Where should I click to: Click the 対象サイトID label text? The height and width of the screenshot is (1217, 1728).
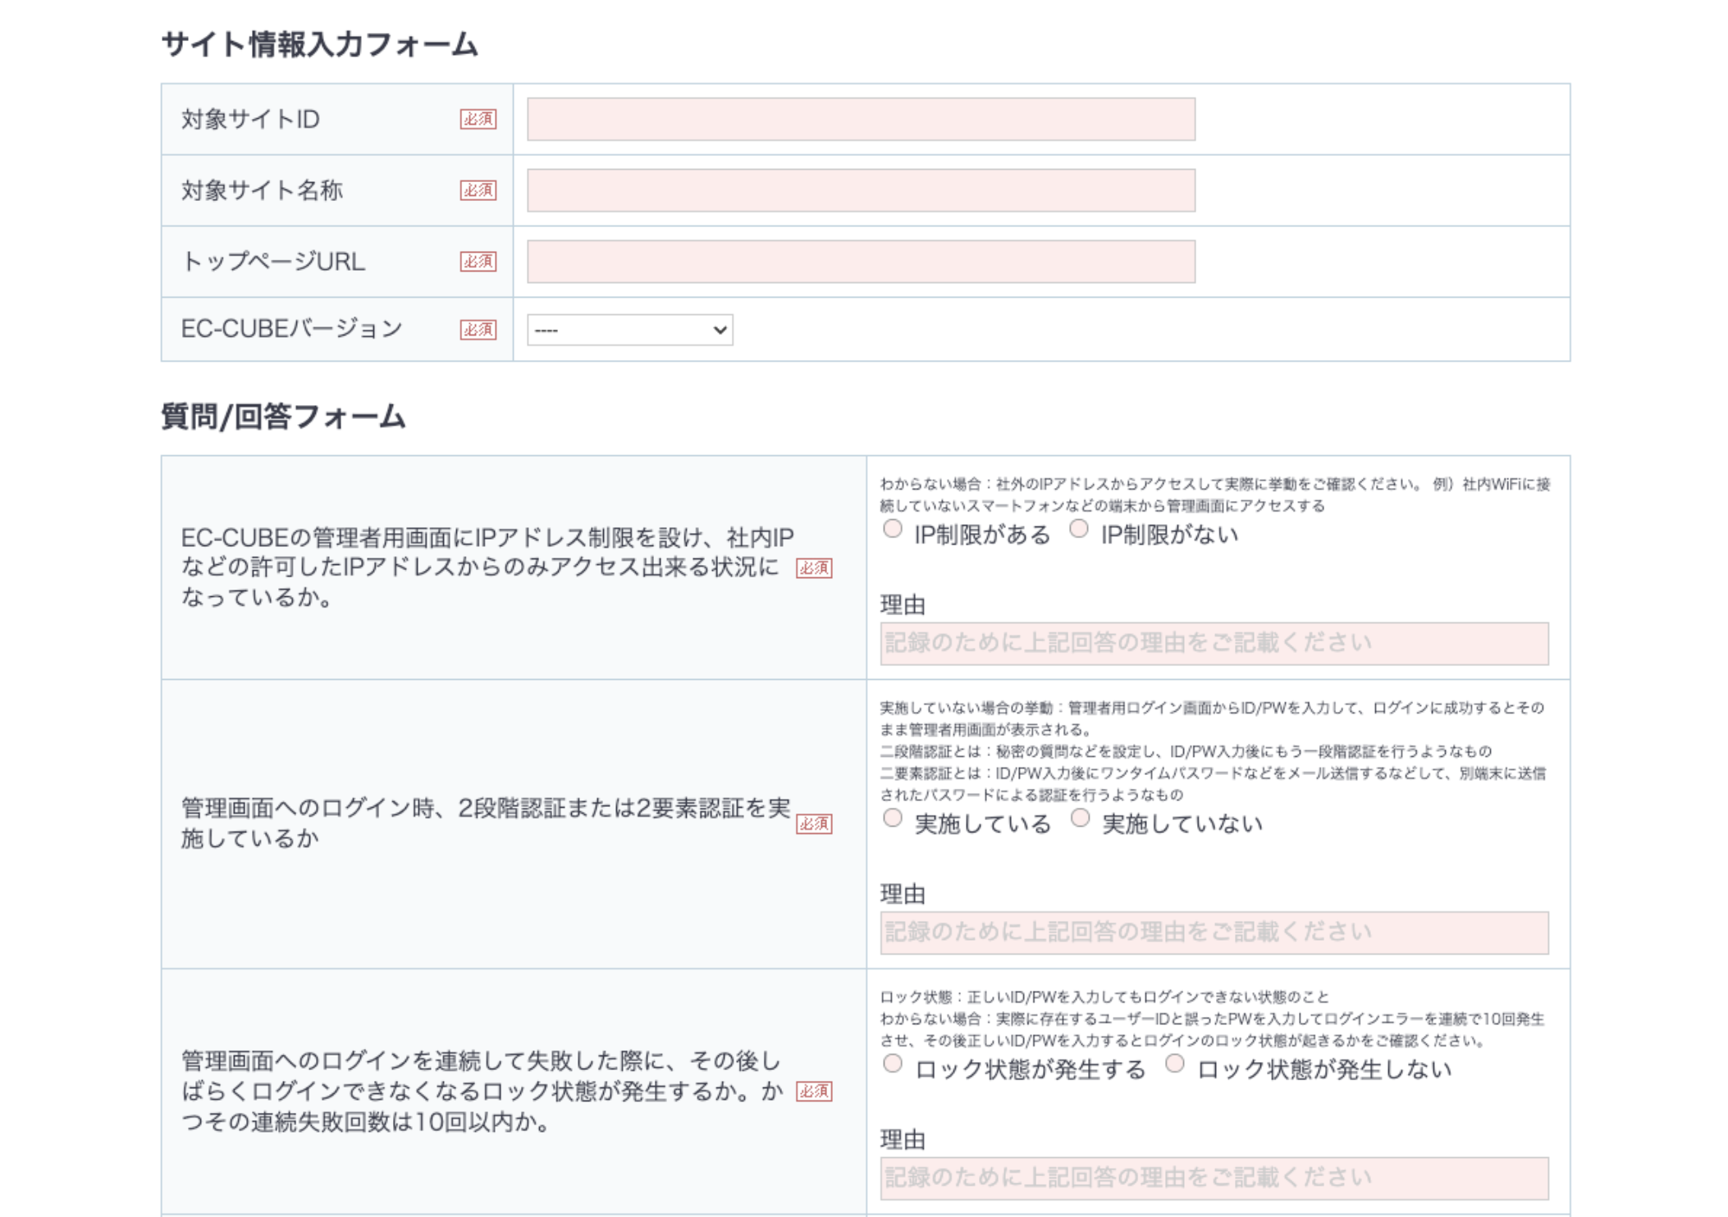[x=250, y=120]
